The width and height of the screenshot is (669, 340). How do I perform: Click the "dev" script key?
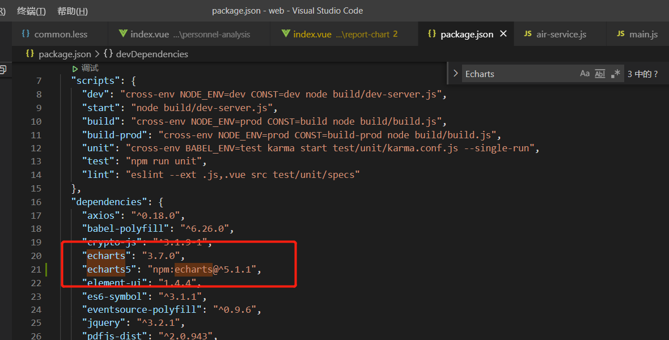coord(96,94)
